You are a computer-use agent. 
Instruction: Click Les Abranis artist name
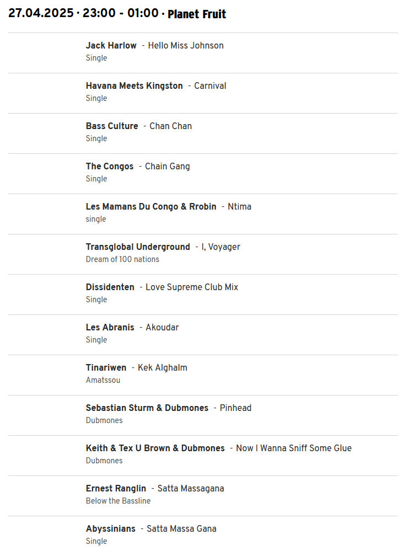click(x=110, y=327)
